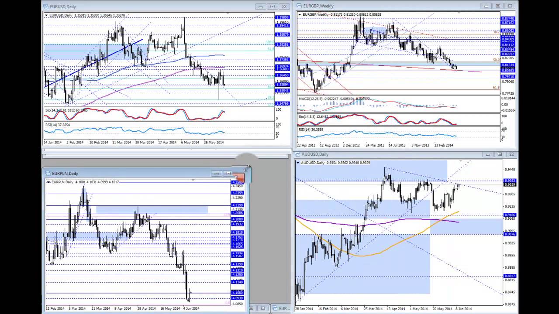Screen dimensions: 559x314
Task: Click the 4.1148 price label on EURPLN chart
Action: pos(238,282)
